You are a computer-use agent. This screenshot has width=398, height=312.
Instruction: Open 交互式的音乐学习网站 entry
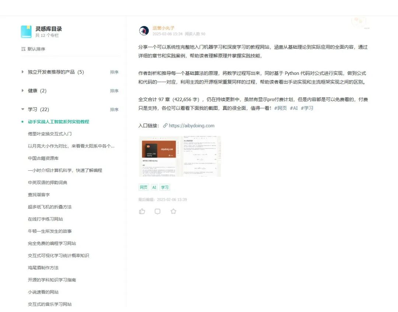click(x=50, y=304)
